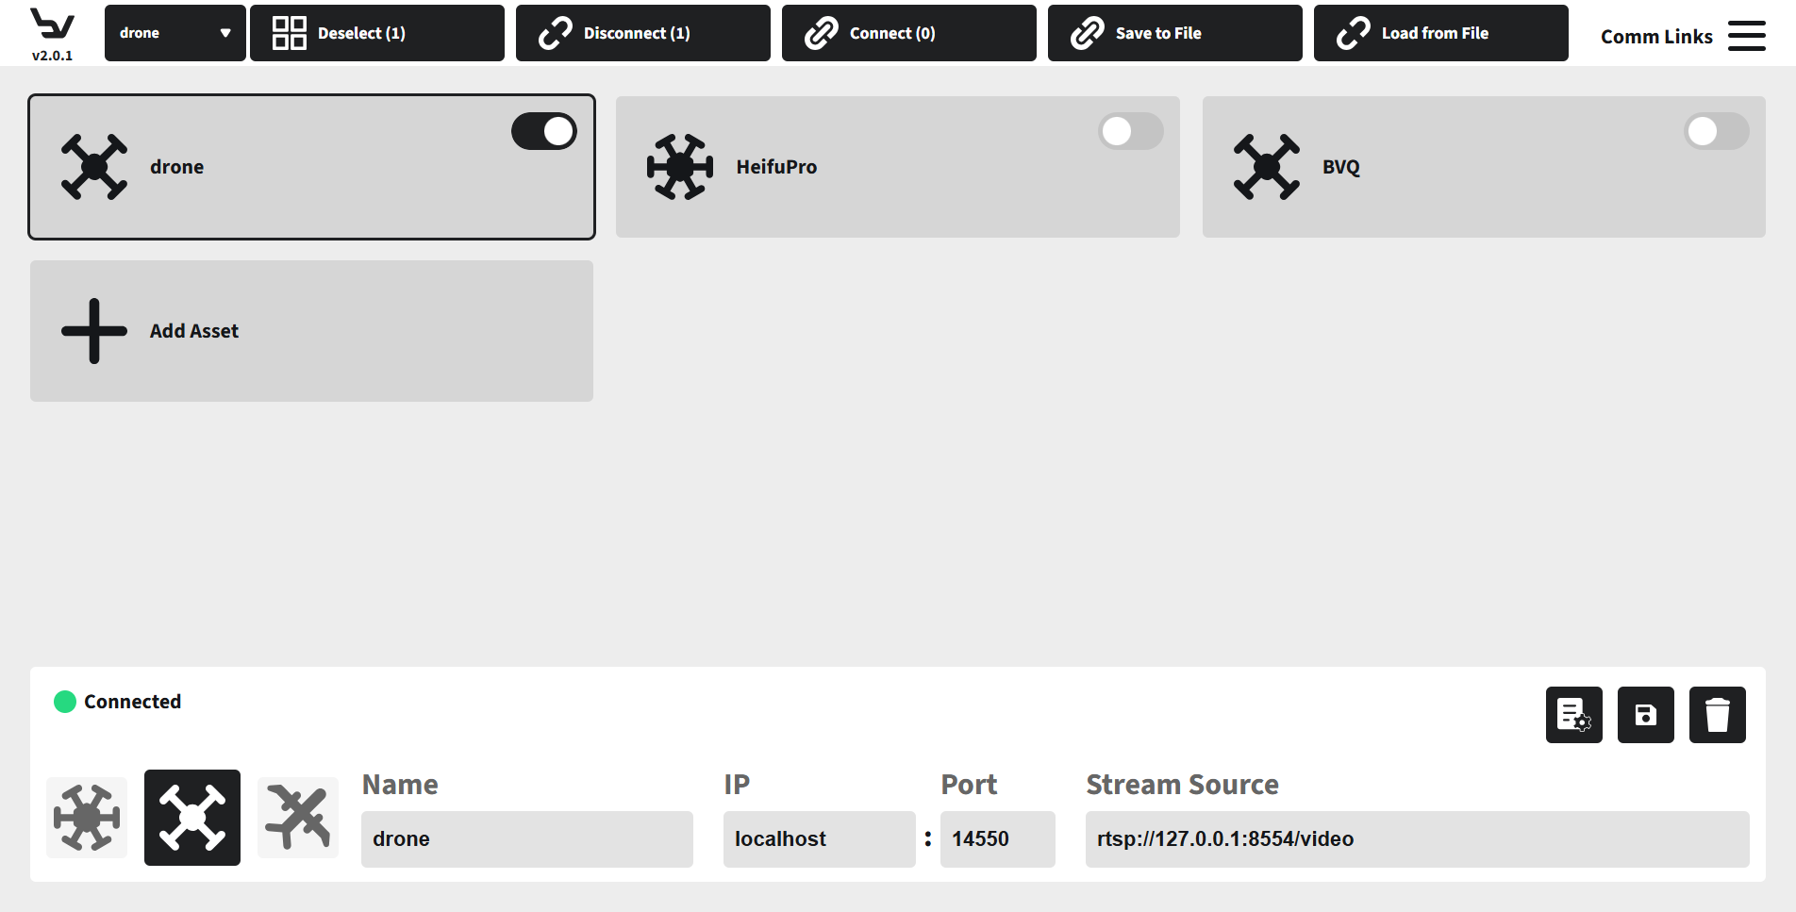This screenshot has height=912, width=1796.
Task: Click the application logo above v2.0.1
Action: coord(52,24)
